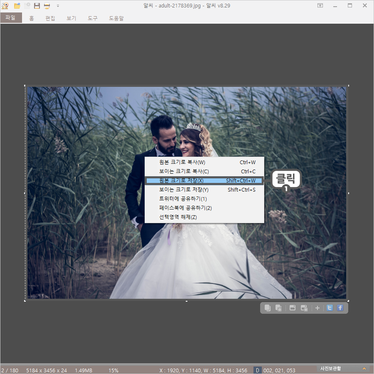Maximize the ALSee window

click(350, 5)
